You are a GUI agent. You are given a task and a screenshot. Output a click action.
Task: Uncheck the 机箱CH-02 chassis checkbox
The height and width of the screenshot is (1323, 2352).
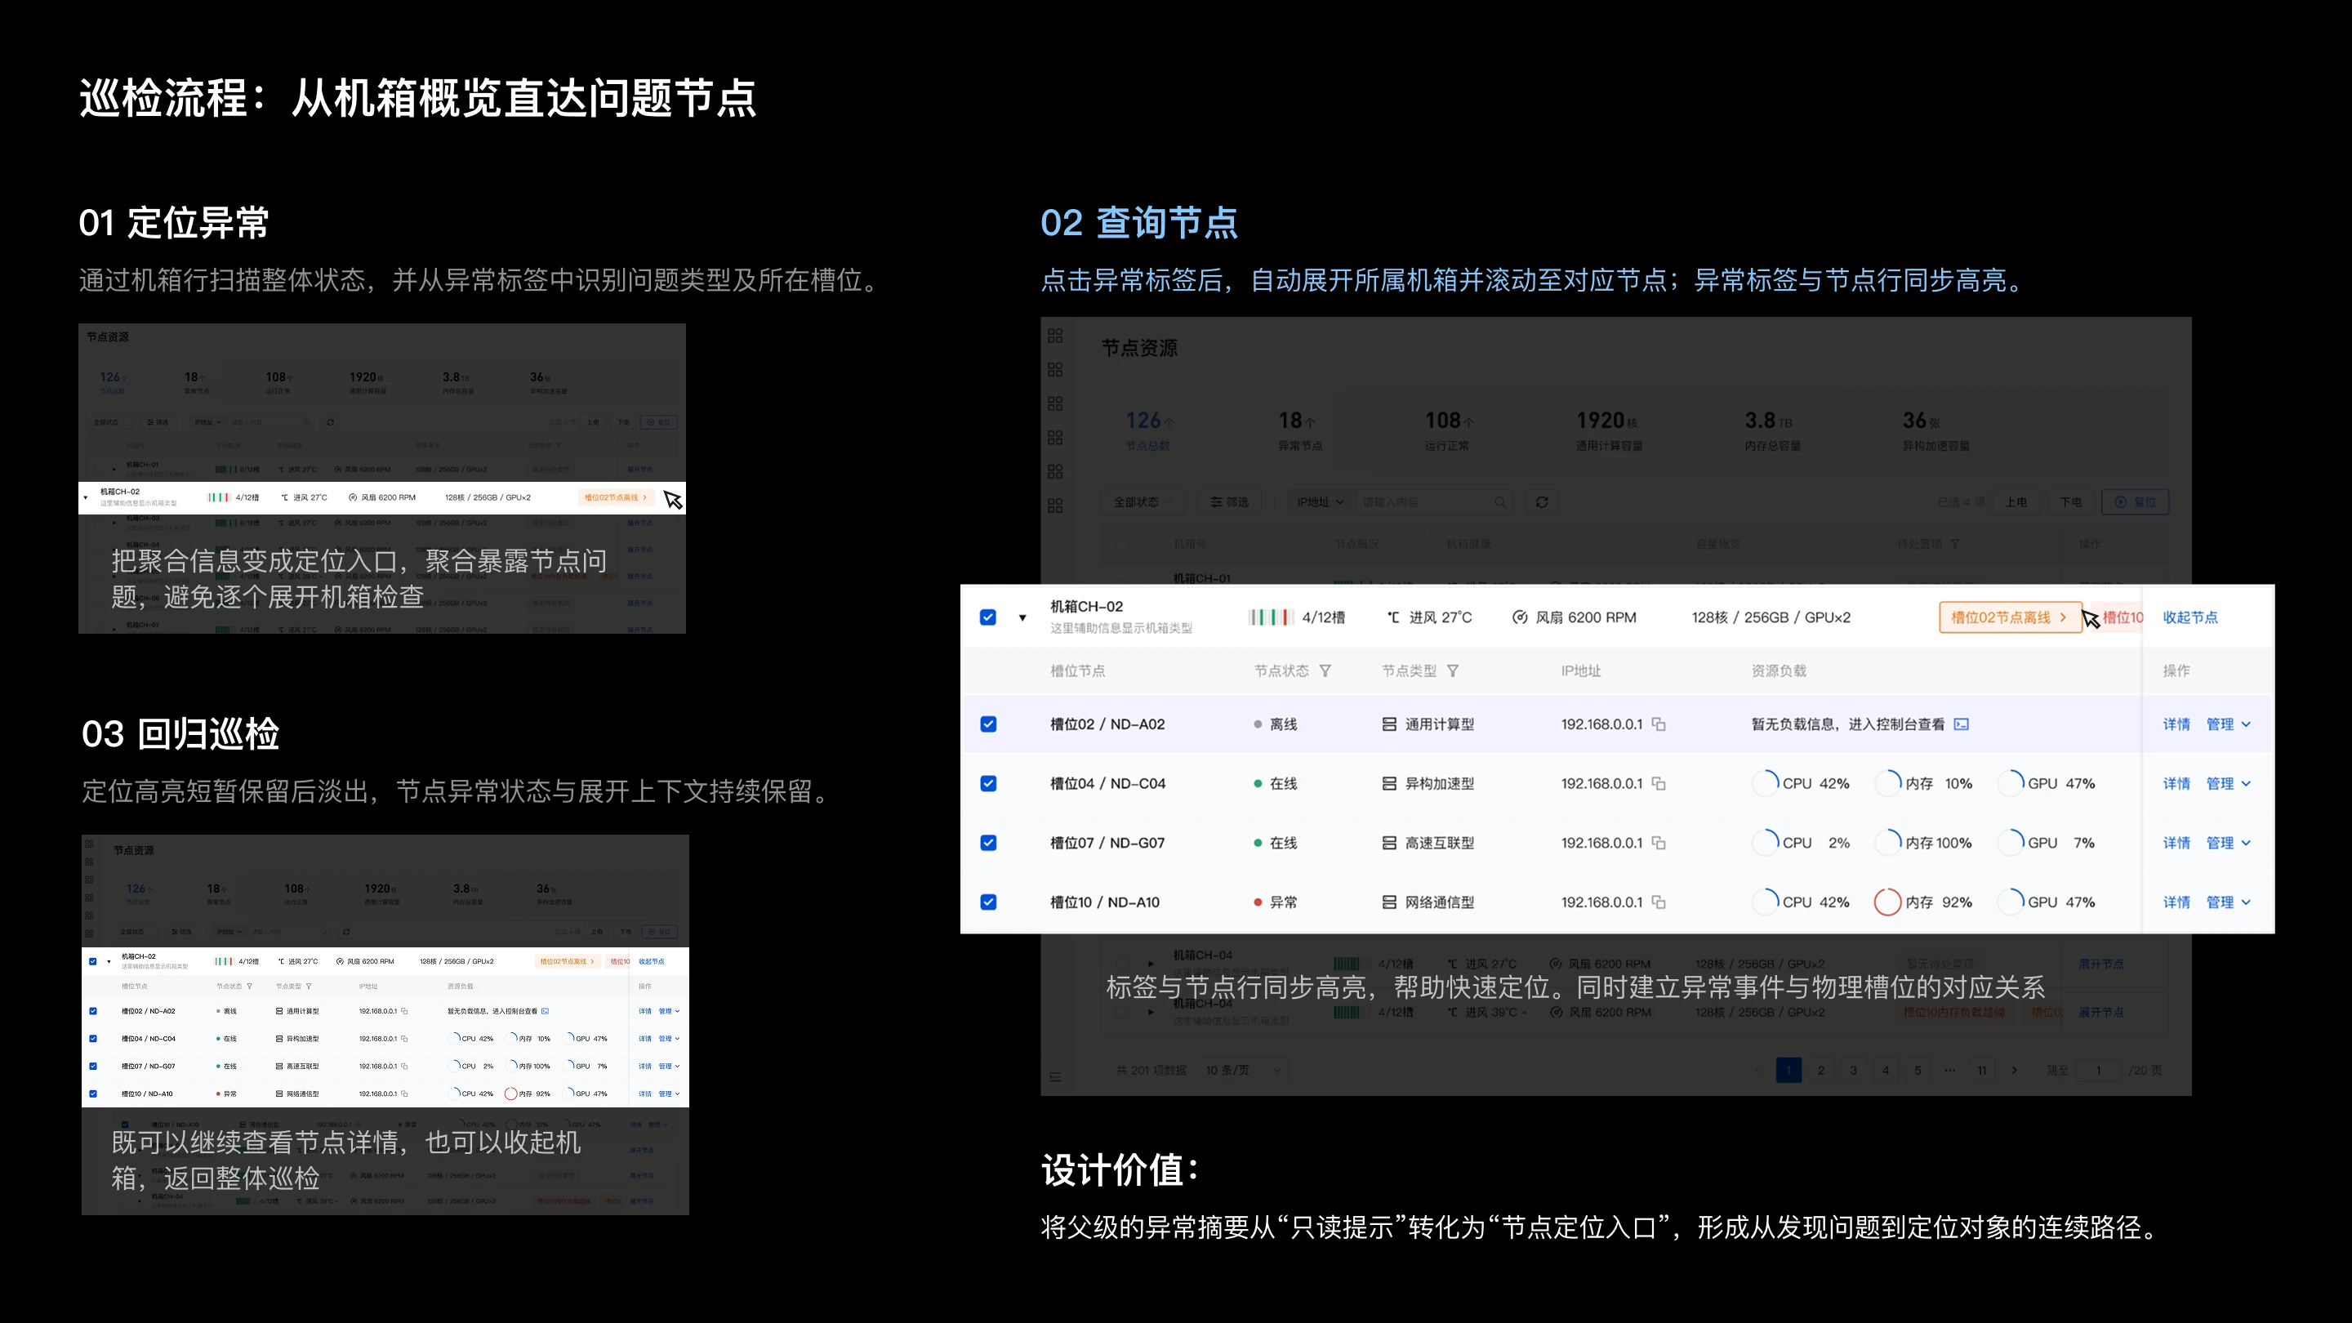click(x=988, y=617)
